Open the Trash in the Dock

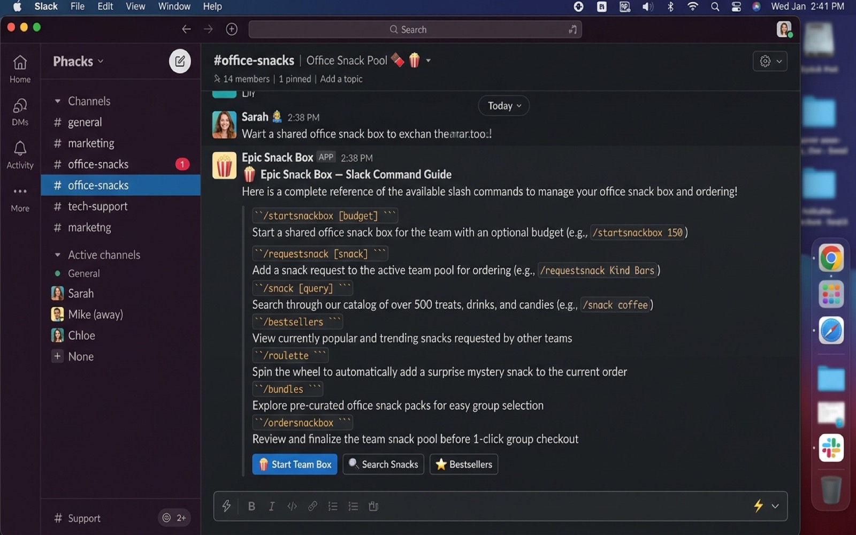point(831,490)
